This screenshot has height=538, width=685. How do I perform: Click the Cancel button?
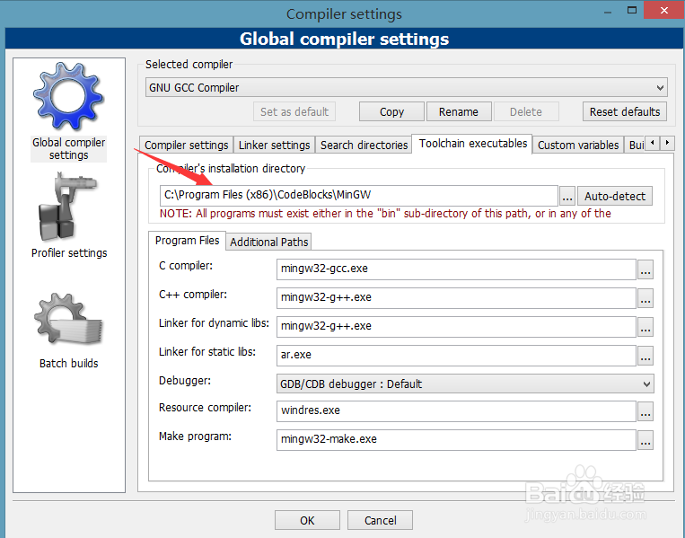click(380, 521)
